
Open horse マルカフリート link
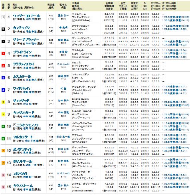pyautogui.click(x=23, y=137)
